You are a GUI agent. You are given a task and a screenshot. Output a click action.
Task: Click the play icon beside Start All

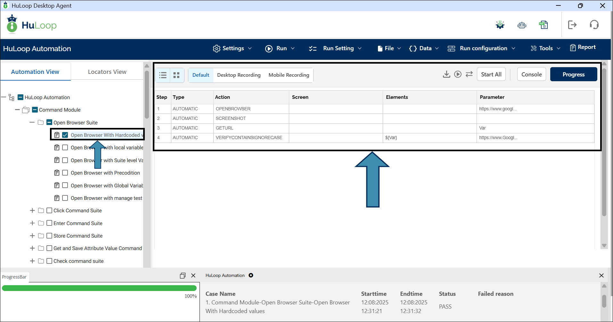(x=458, y=75)
